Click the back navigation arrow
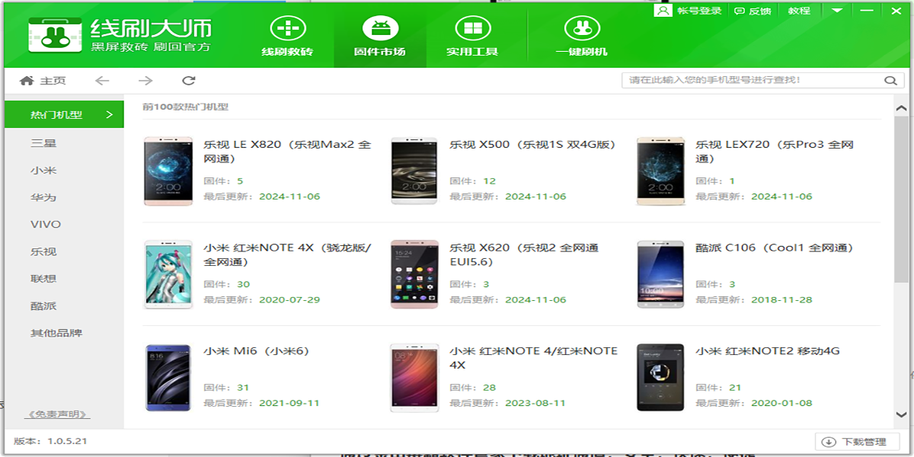This screenshot has width=914, height=457. [x=102, y=81]
